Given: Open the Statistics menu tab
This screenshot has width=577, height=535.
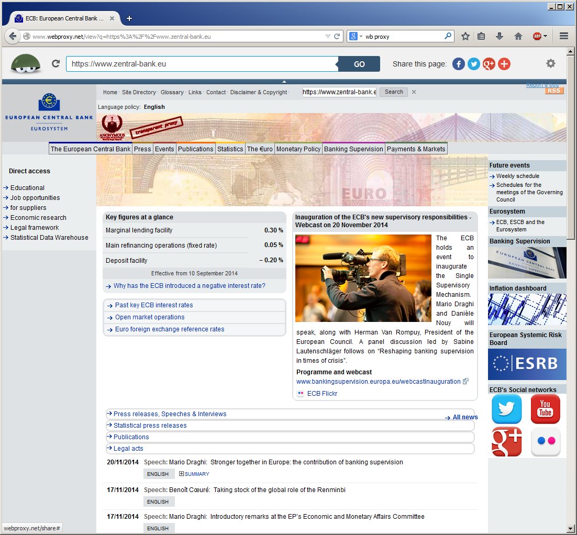Looking at the screenshot, I should point(230,149).
